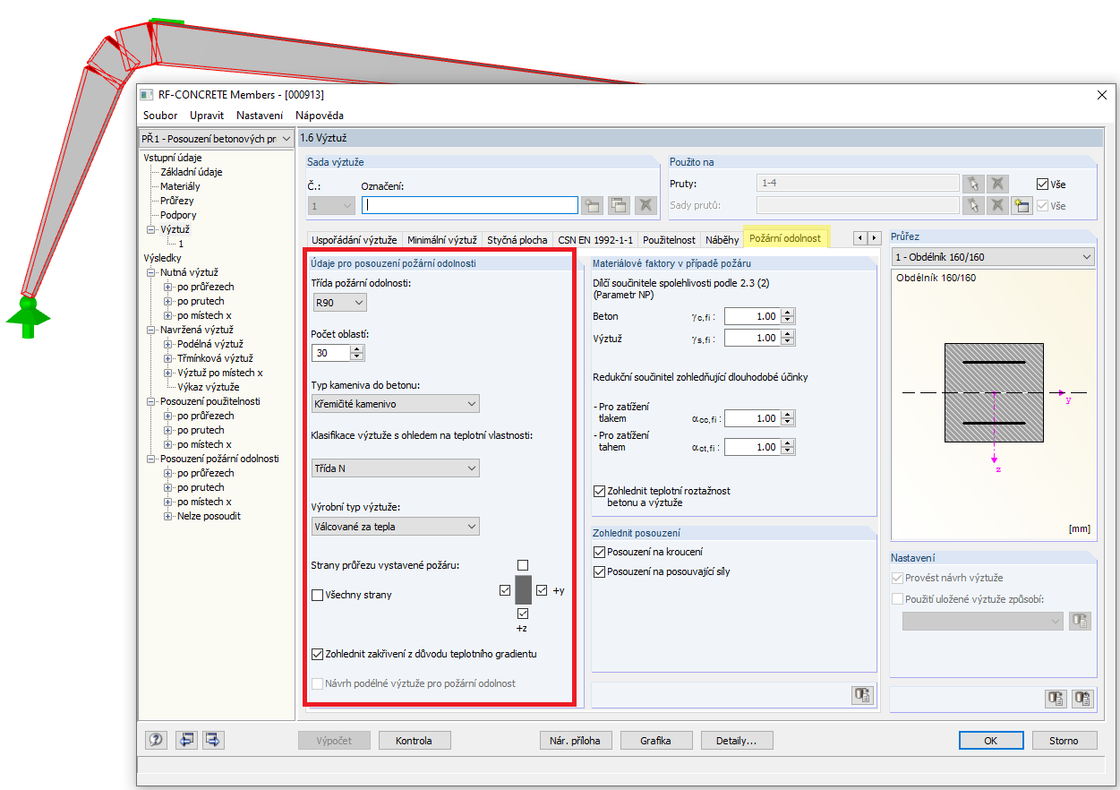Click new reinforcement set icon beside Označení
Screen dimensions: 1120x790
pos(592,205)
